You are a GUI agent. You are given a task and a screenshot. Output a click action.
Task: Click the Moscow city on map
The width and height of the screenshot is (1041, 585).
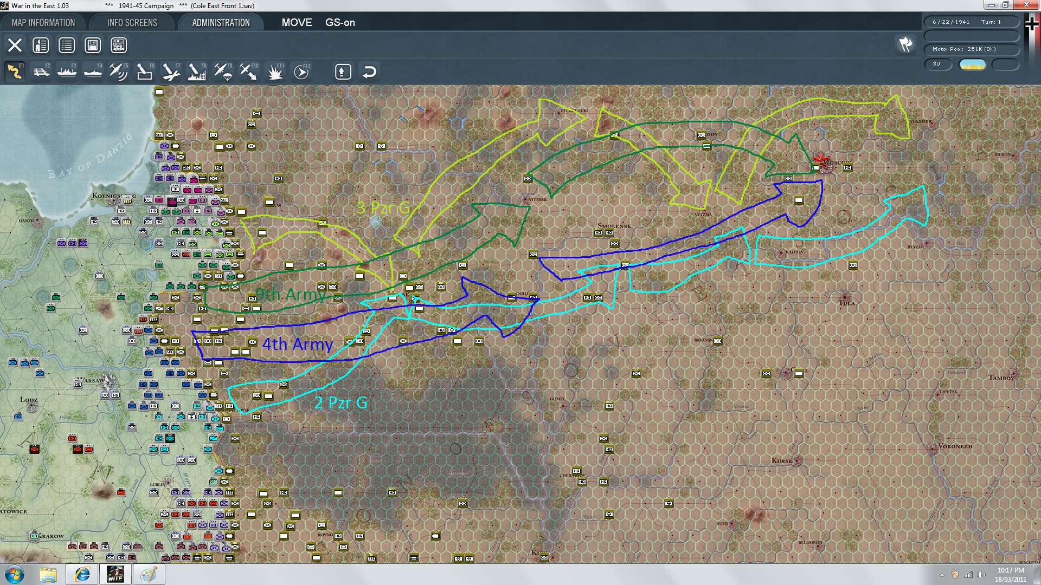click(x=824, y=162)
